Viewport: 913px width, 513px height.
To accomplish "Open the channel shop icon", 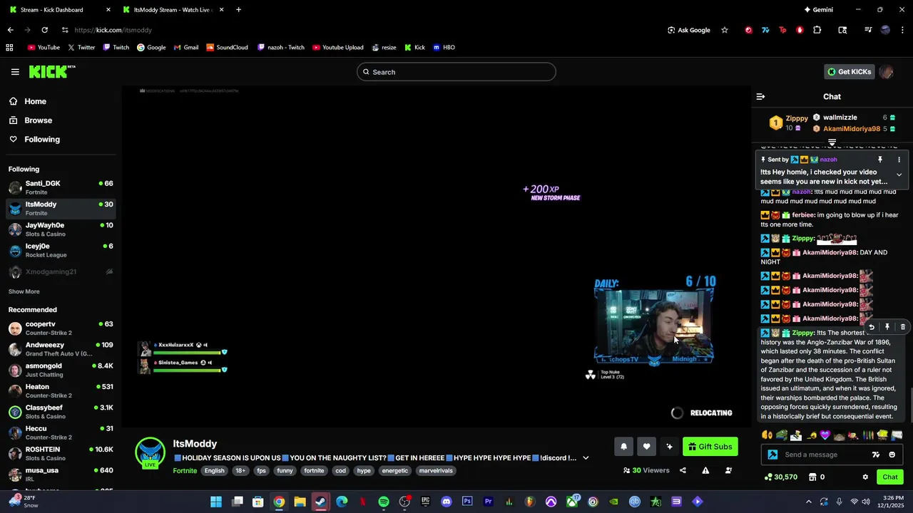I will point(812,477).
